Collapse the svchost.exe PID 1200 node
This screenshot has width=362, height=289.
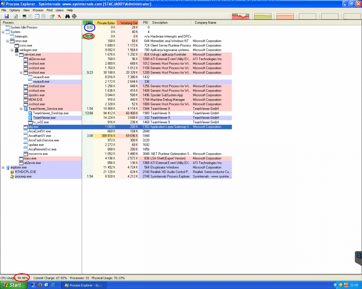21,73
